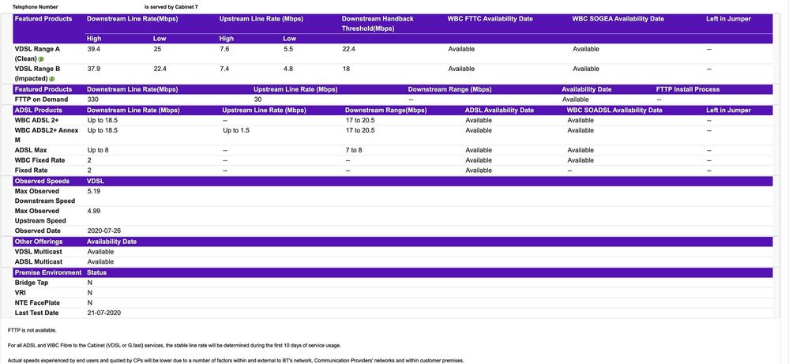The height and width of the screenshot is (364, 789).
Task: Select the 'ADSL Max' row label
Action: click(31, 150)
